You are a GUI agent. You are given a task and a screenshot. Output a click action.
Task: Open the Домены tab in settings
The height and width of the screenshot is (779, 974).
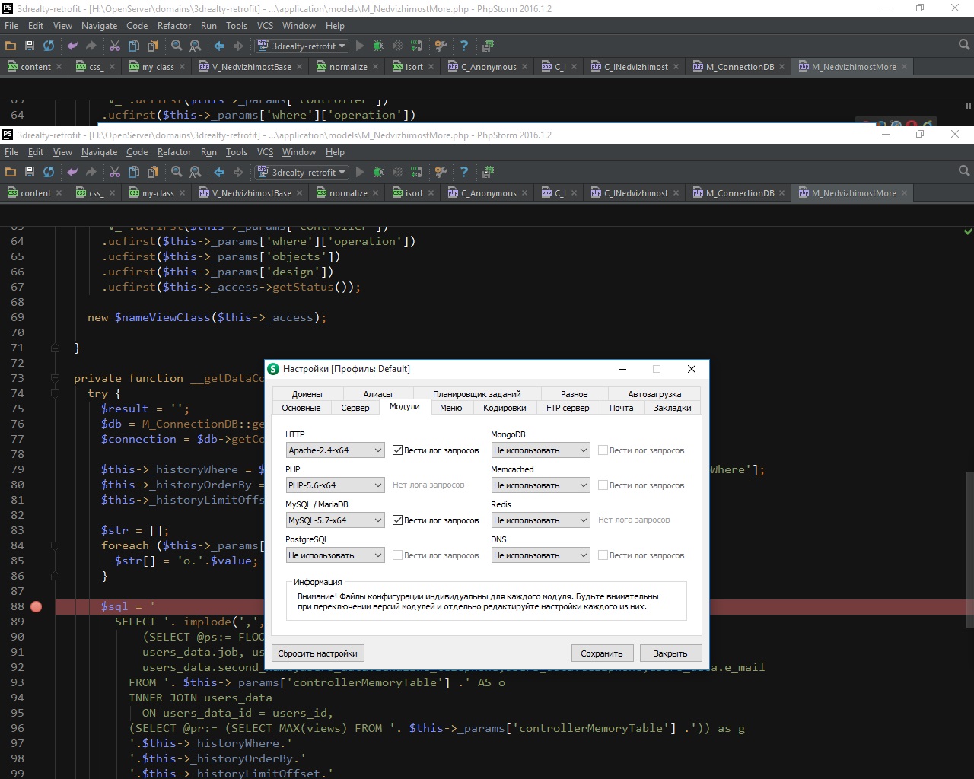[307, 394]
